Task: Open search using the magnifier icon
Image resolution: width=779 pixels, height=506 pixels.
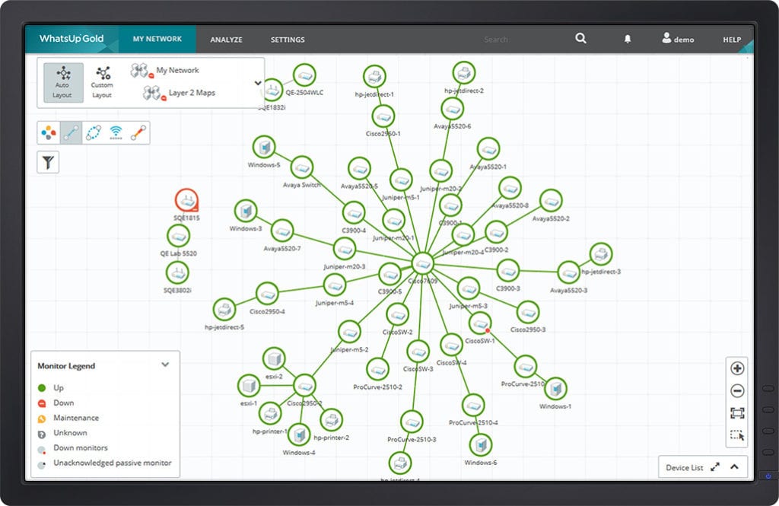Action: click(580, 38)
